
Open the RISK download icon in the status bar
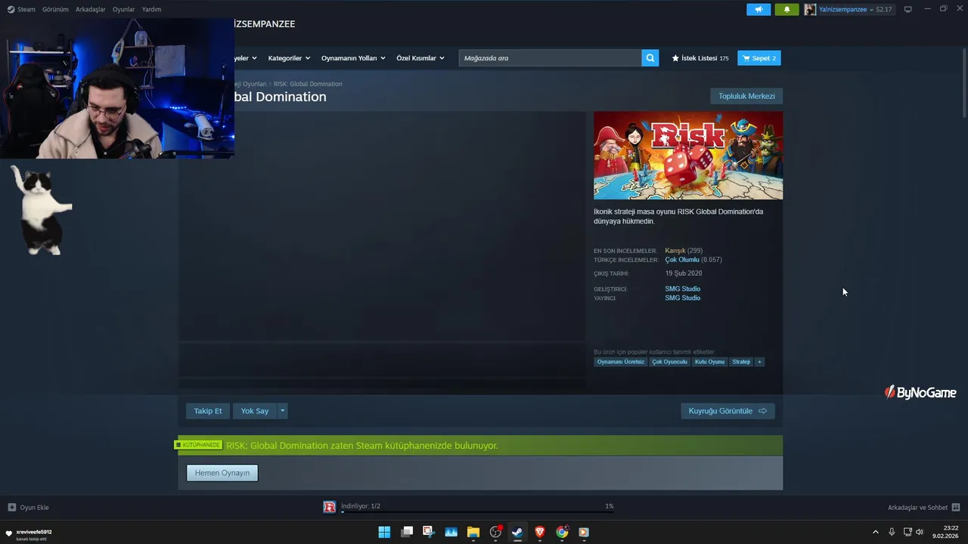[x=330, y=507]
